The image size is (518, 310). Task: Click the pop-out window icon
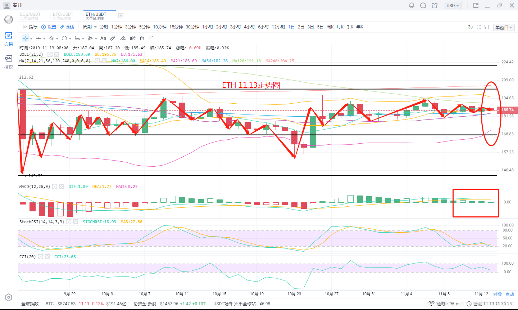(x=476, y=5)
